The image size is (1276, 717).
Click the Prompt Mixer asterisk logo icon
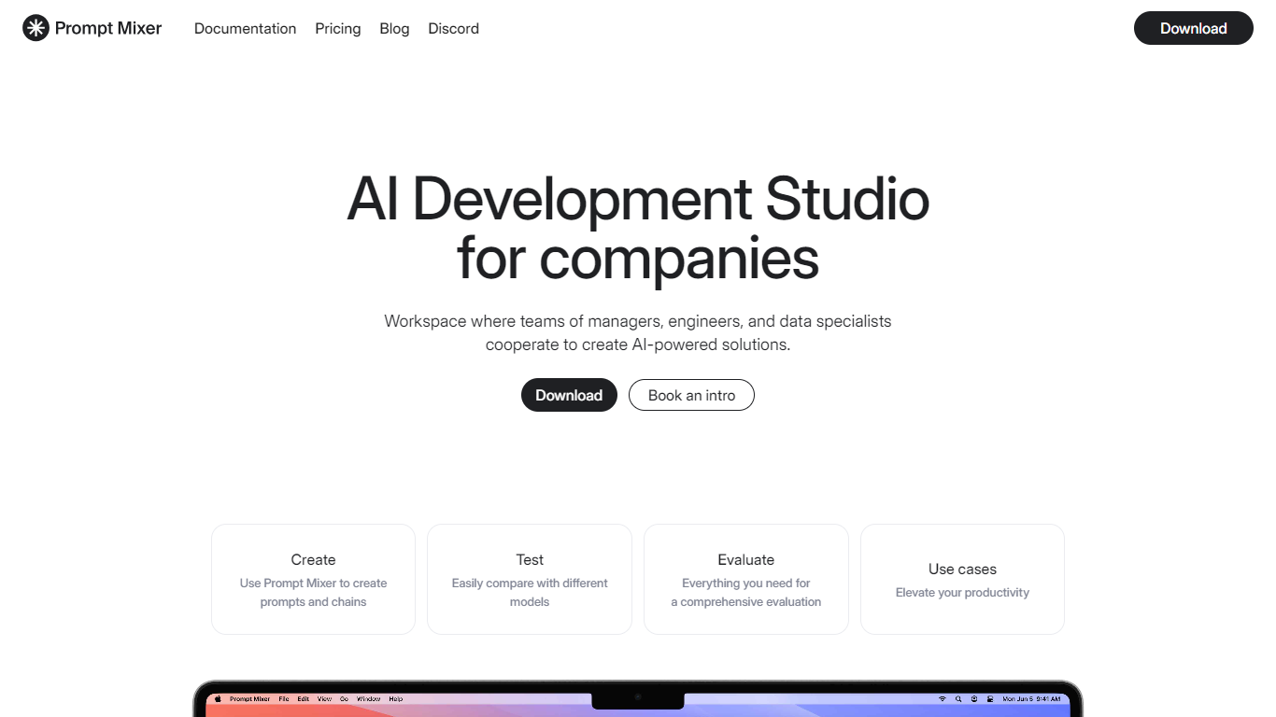click(35, 29)
